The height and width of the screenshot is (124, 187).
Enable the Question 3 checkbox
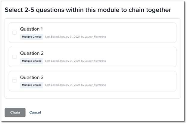click(x=14, y=81)
